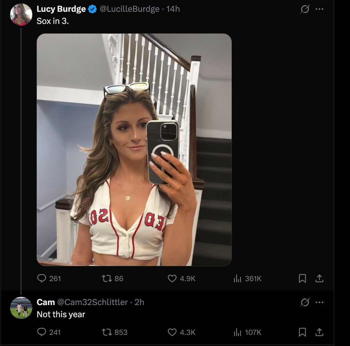This screenshot has width=350, height=346.
Task: Open Grok icon on Lucy's post
Action: point(305,10)
